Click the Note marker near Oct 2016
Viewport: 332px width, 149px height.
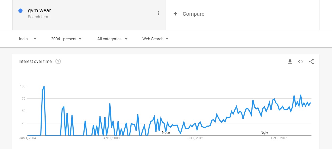point(264,132)
